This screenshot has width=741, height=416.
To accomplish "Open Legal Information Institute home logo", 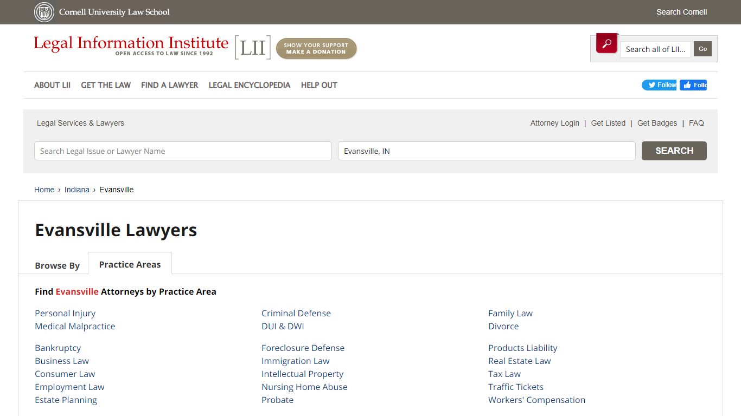I will [x=131, y=45].
